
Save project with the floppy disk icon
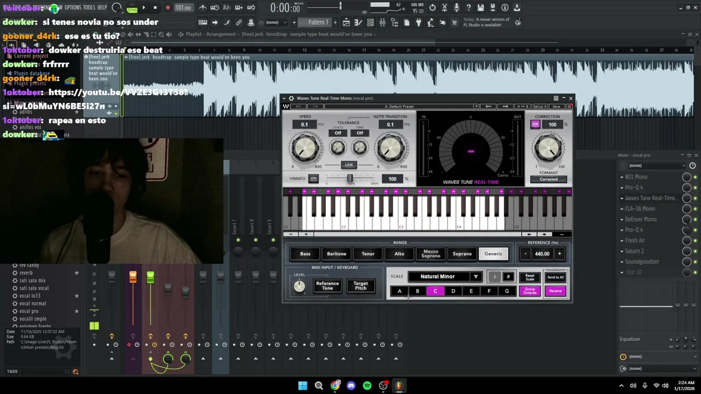481,8
